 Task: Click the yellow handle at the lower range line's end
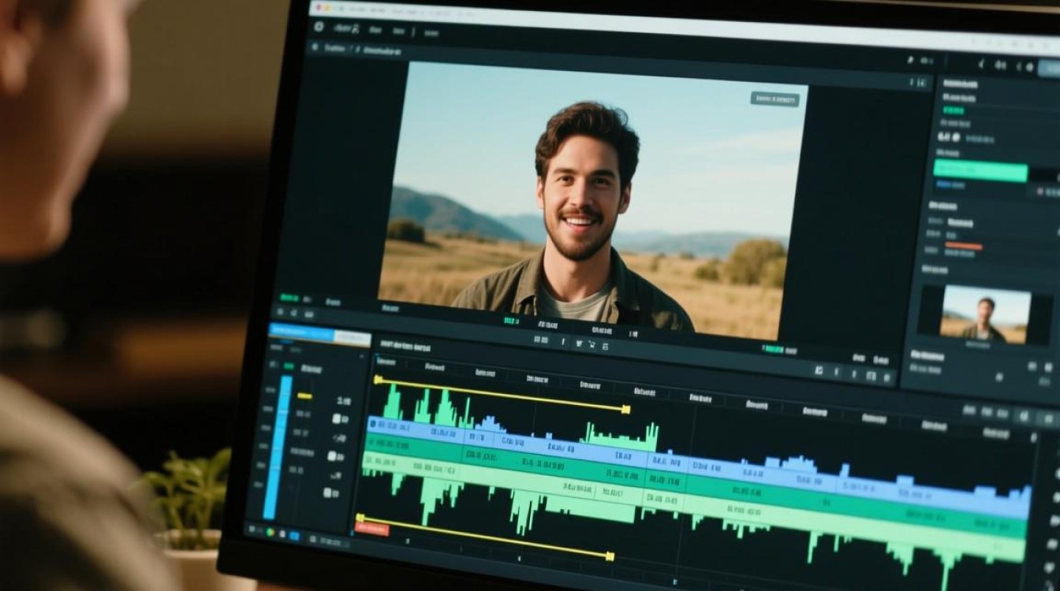(610, 556)
